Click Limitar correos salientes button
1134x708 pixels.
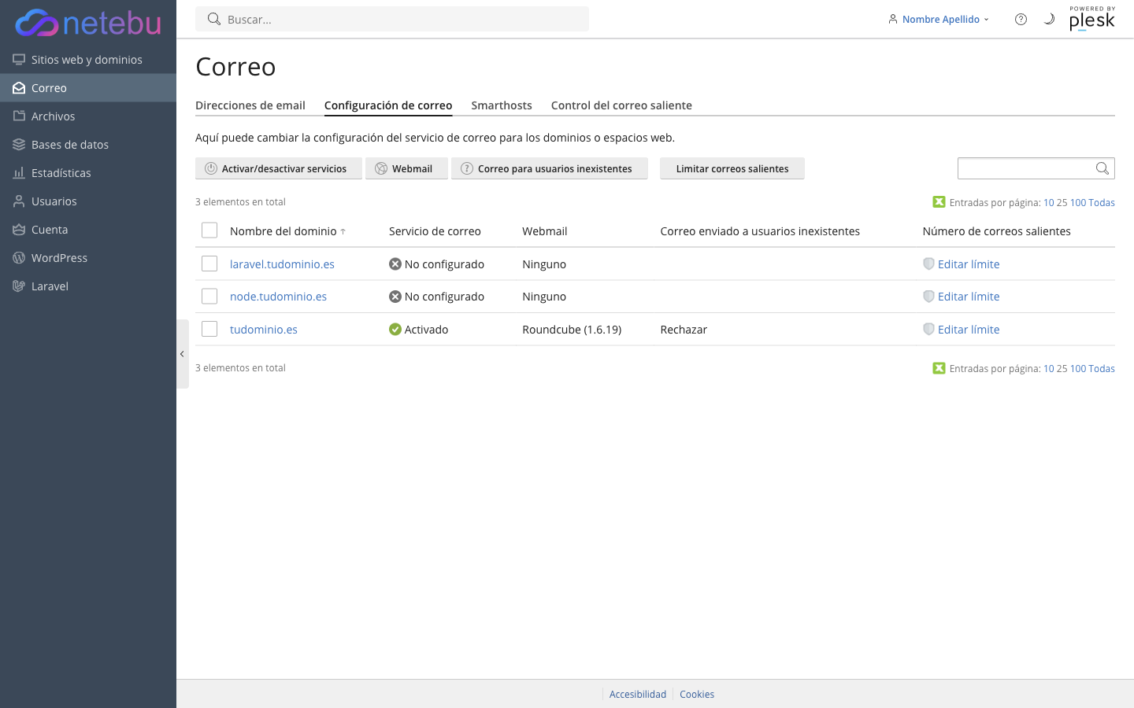pos(732,168)
